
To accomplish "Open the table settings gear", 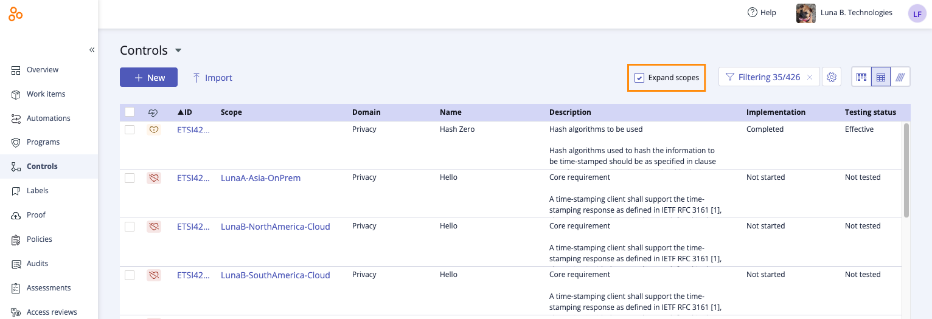I will click(x=832, y=77).
